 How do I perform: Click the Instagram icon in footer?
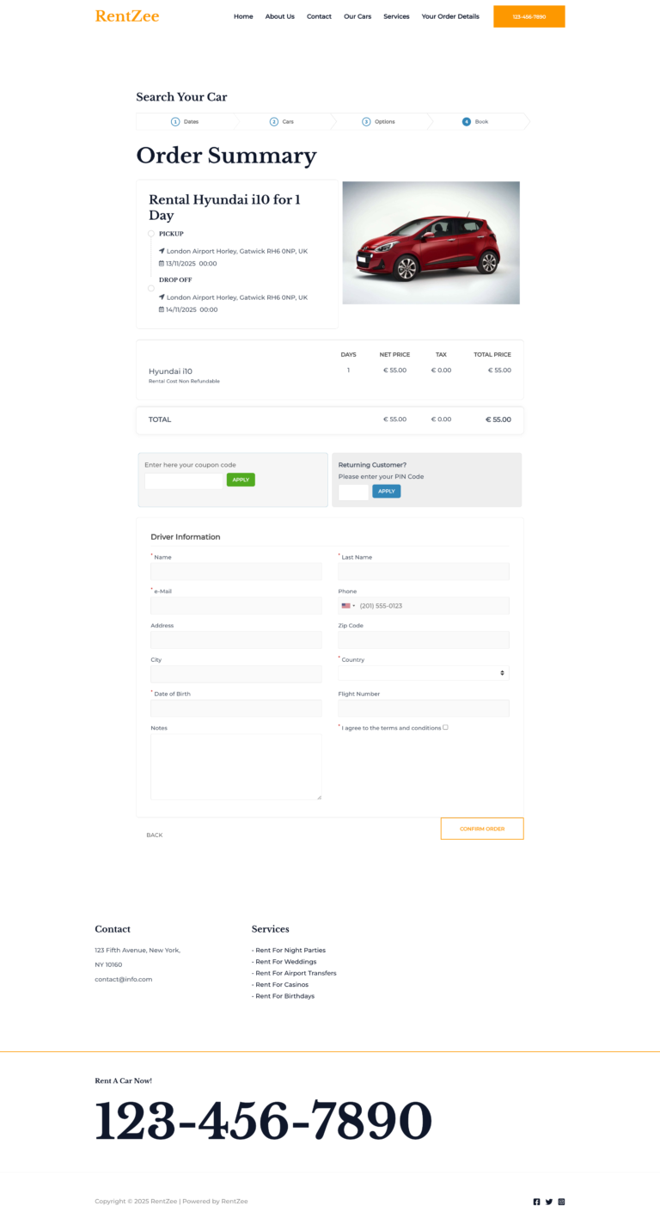tap(561, 1202)
